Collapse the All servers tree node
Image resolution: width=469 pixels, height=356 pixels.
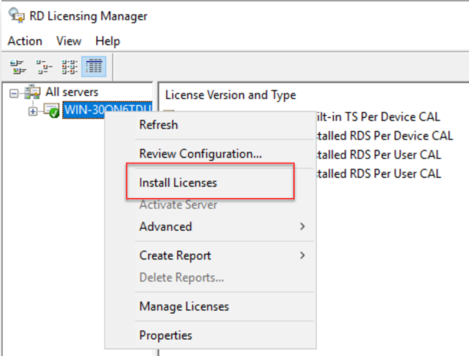coord(13,93)
